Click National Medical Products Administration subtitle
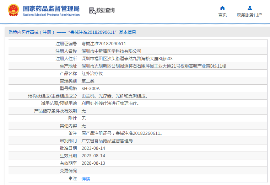The width and height of the screenshot is (270, 185). coord(51,15)
